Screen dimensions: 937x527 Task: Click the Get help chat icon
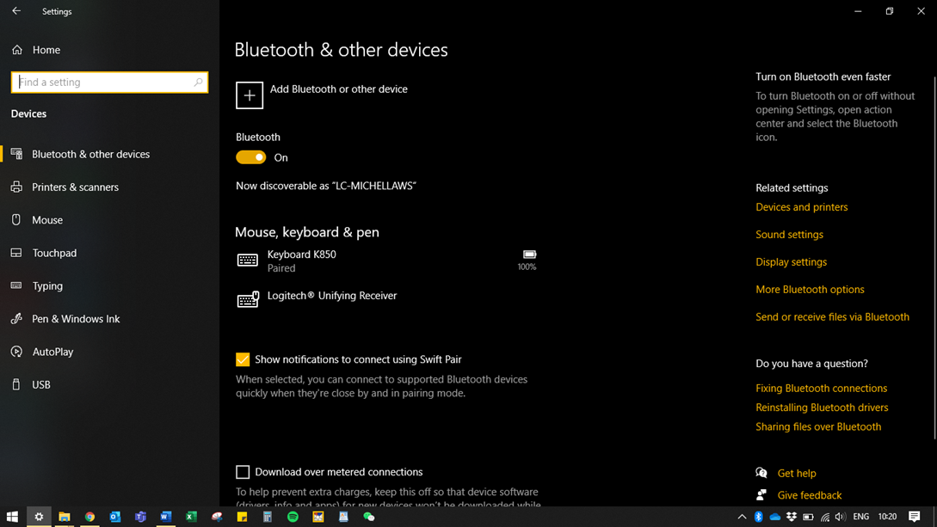761,473
